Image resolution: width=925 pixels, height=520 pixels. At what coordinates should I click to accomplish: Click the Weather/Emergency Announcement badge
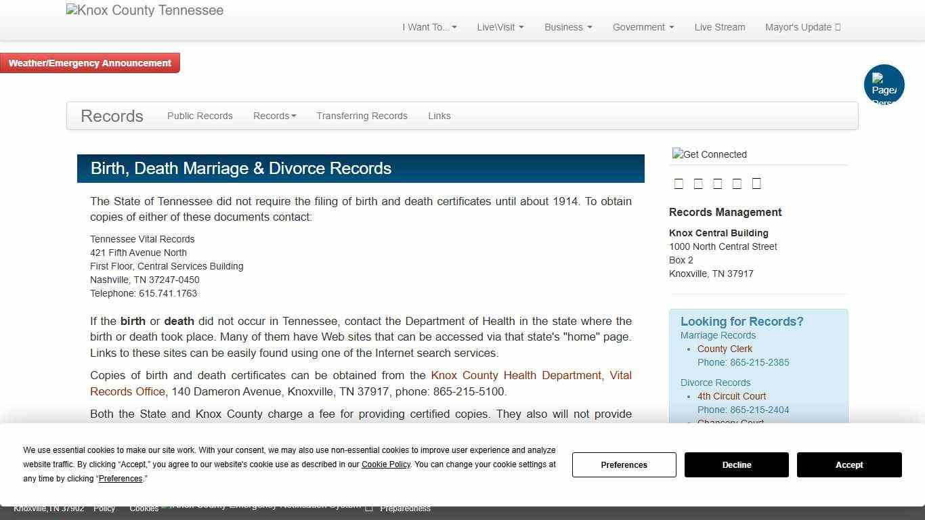coord(90,63)
